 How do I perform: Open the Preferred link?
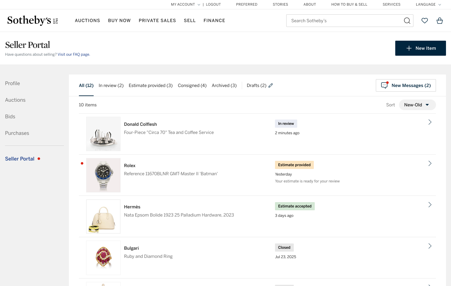point(247,4)
